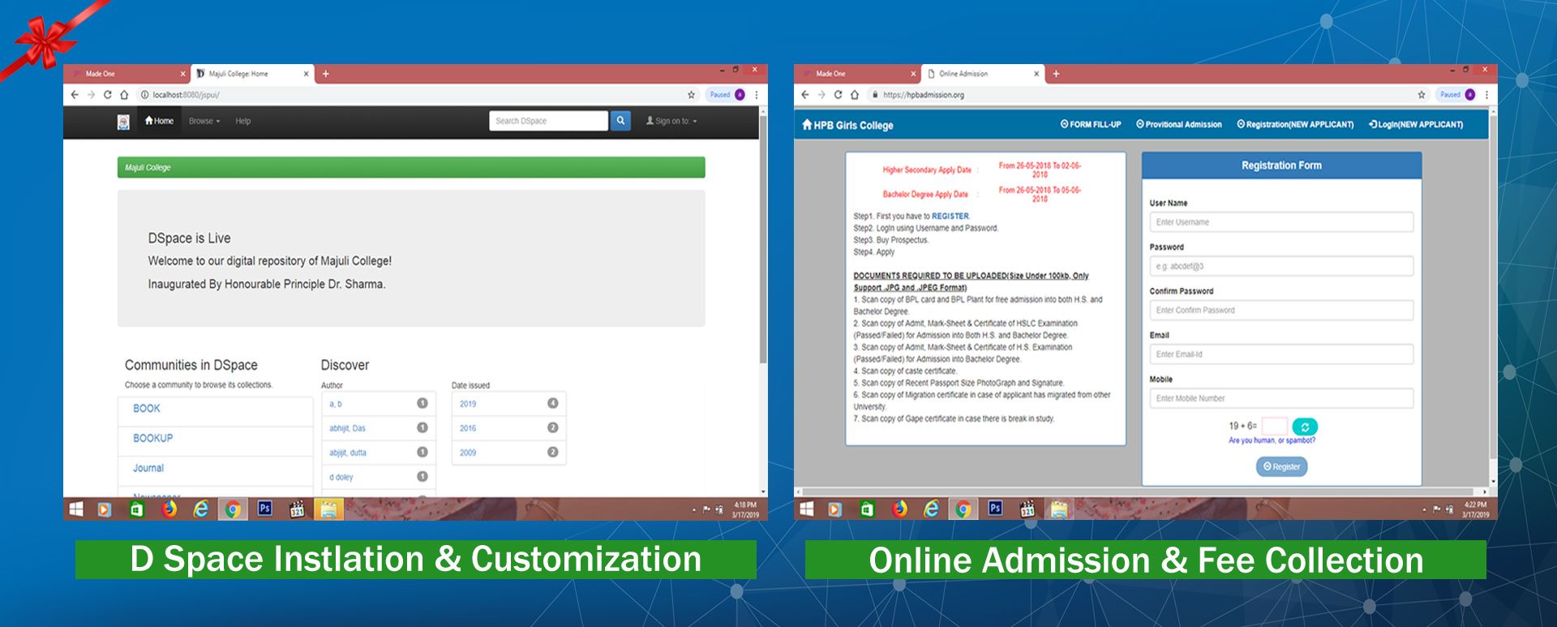Click the captcha answer box after 19 + 6=
1557x627 pixels.
pos(1274,426)
